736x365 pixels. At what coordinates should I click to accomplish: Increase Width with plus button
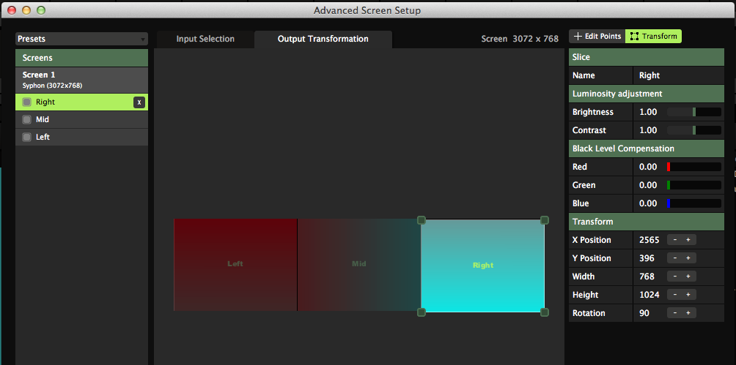[x=688, y=276]
